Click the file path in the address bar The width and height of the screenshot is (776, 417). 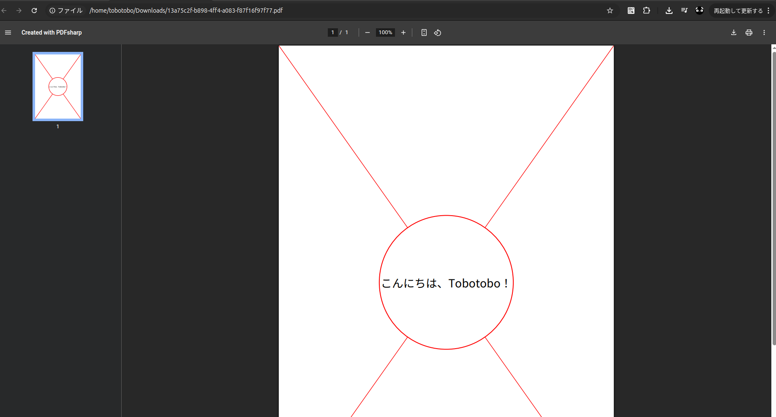pos(186,11)
